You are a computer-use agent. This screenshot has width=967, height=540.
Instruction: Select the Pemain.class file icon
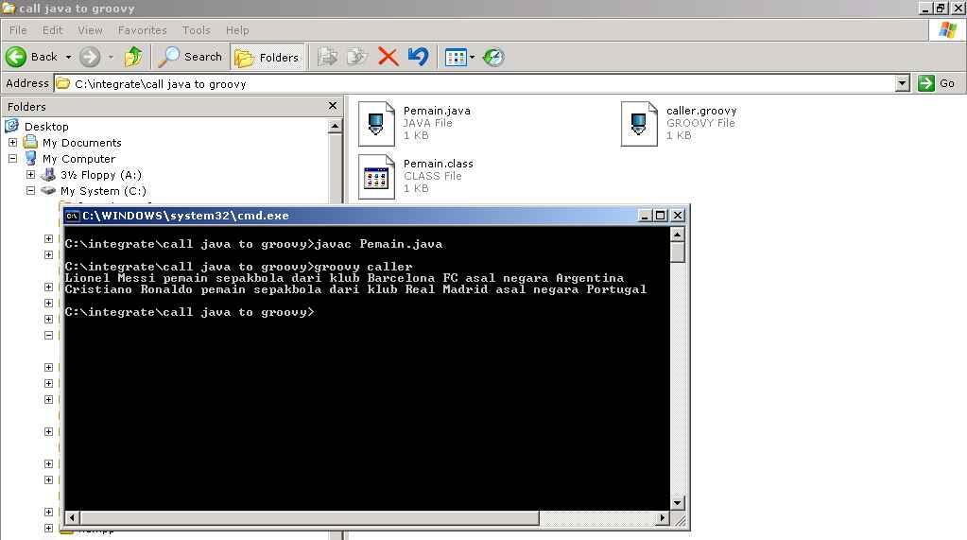coord(376,177)
